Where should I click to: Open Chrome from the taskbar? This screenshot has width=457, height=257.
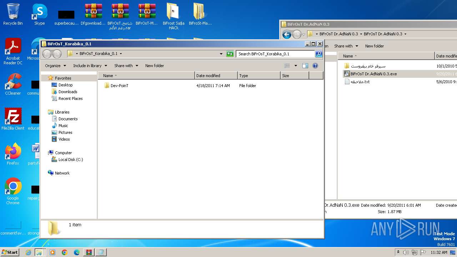pyautogui.click(x=65, y=252)
